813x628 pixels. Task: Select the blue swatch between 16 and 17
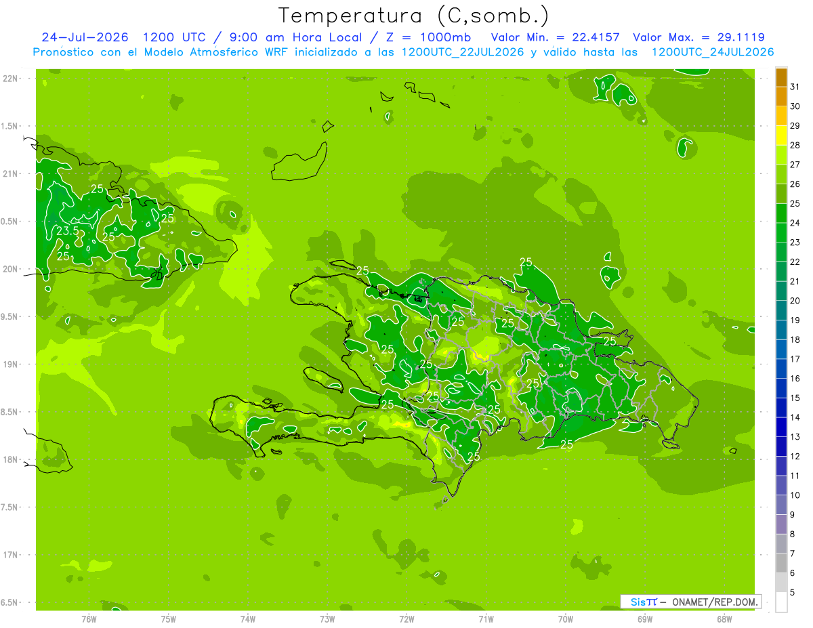tap(781, 369)
